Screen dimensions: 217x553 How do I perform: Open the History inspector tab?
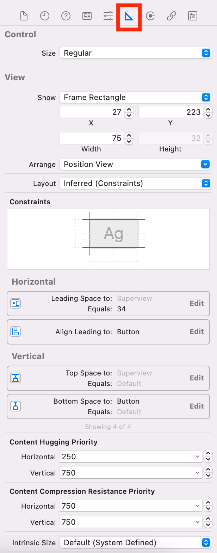(45, 16)
